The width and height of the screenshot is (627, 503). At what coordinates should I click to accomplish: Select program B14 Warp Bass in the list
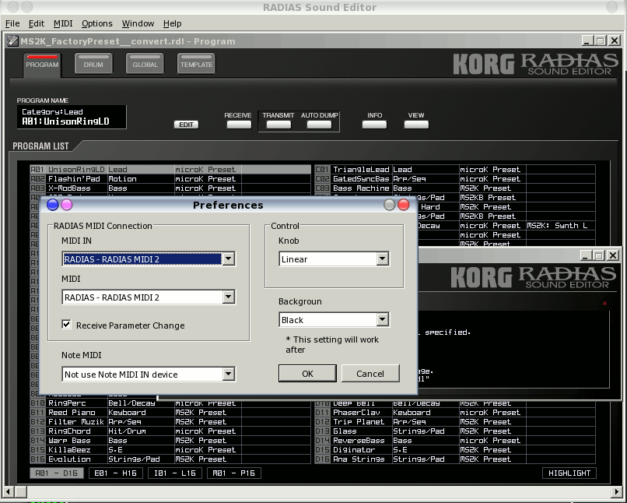[170, 441]
